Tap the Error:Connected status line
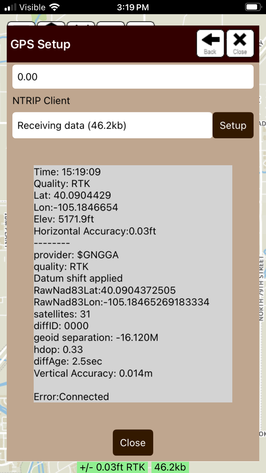This screenshot has height=473, width=266. click(x=71, y=396)
